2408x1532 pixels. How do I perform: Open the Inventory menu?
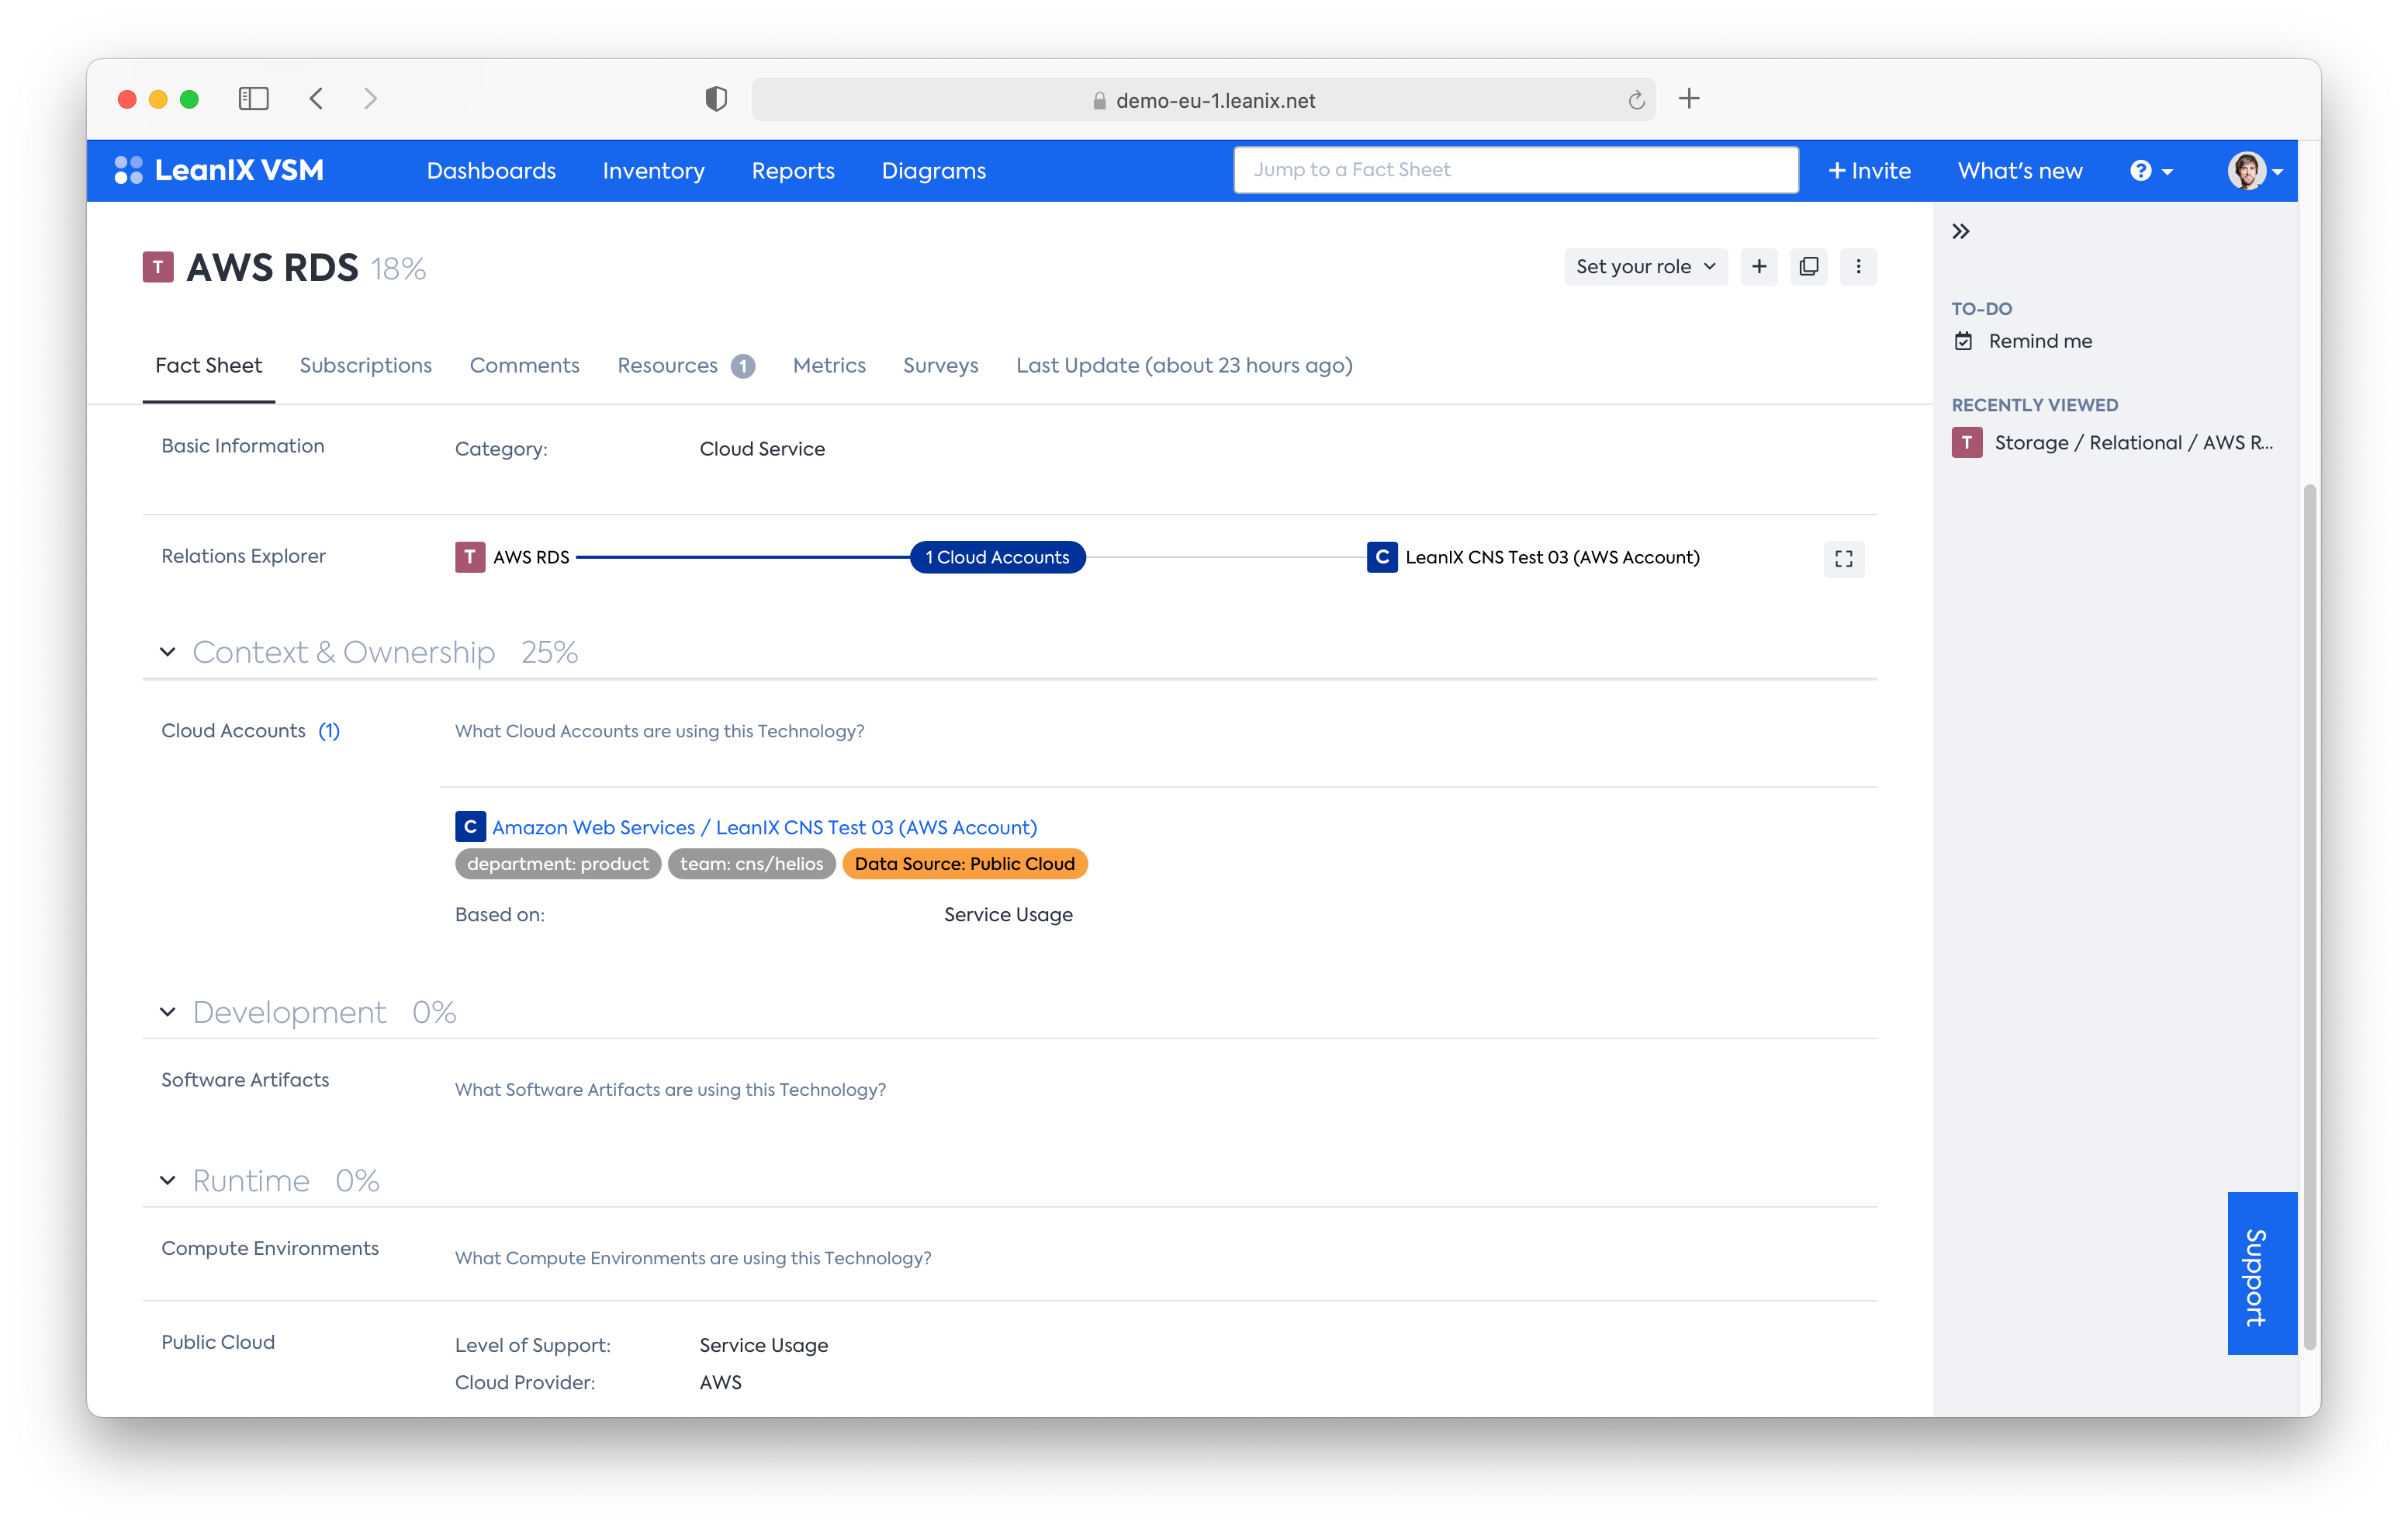pos(653,171)
